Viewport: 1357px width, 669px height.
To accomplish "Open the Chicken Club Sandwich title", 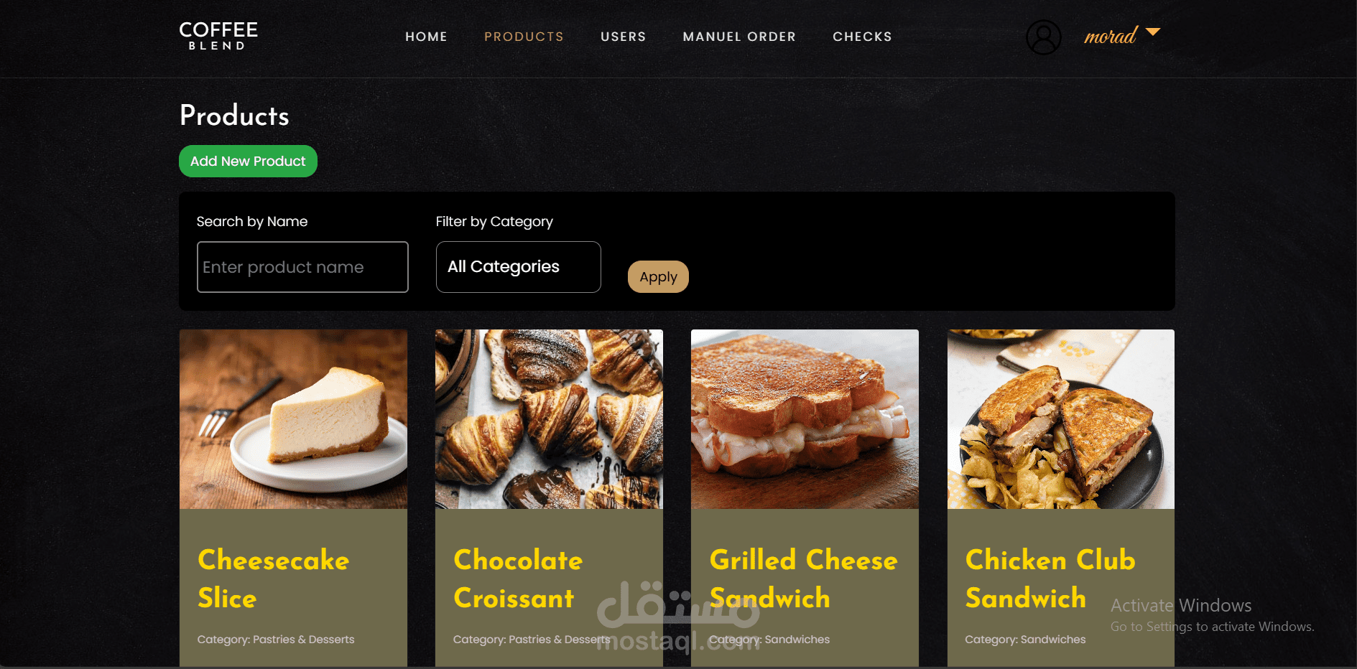I will pyautogui.click(x=1050, y=579).
